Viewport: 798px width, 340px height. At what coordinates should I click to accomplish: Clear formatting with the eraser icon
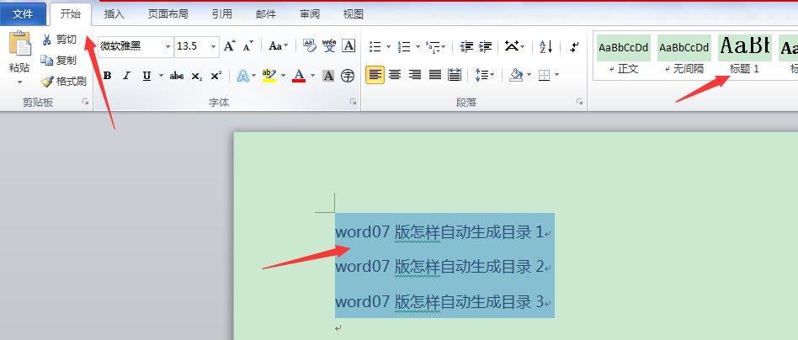310,45
